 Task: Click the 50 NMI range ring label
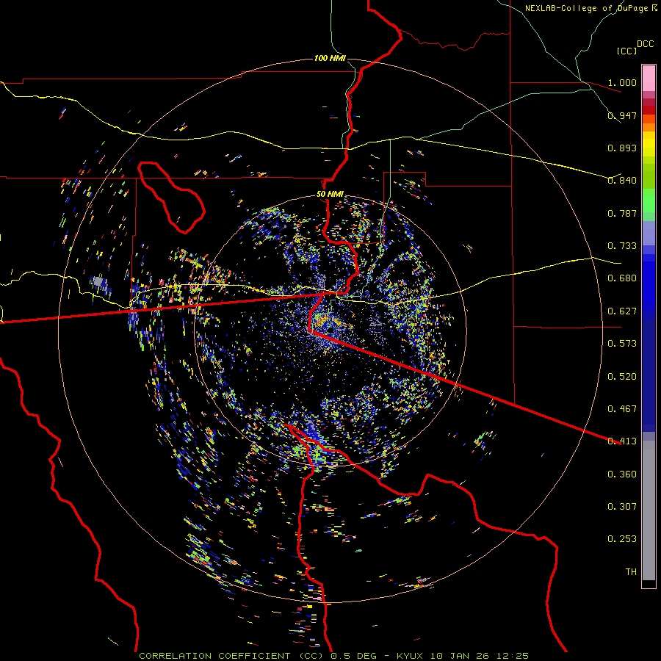(x=330, y=195)
